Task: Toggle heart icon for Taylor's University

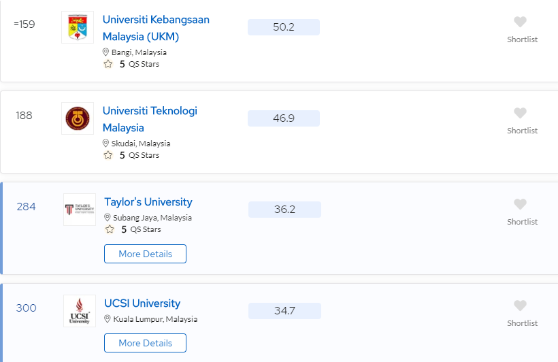Action: coord(520,204)
